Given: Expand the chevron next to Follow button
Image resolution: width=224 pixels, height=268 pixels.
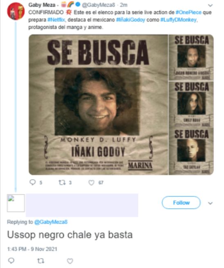Looking at the screenshot, I should [x=210, y=203].
